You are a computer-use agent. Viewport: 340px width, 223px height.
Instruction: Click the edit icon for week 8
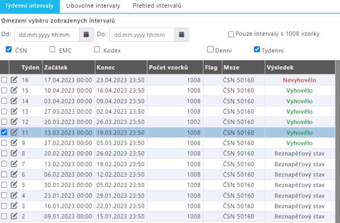click(x=14, y=153)
